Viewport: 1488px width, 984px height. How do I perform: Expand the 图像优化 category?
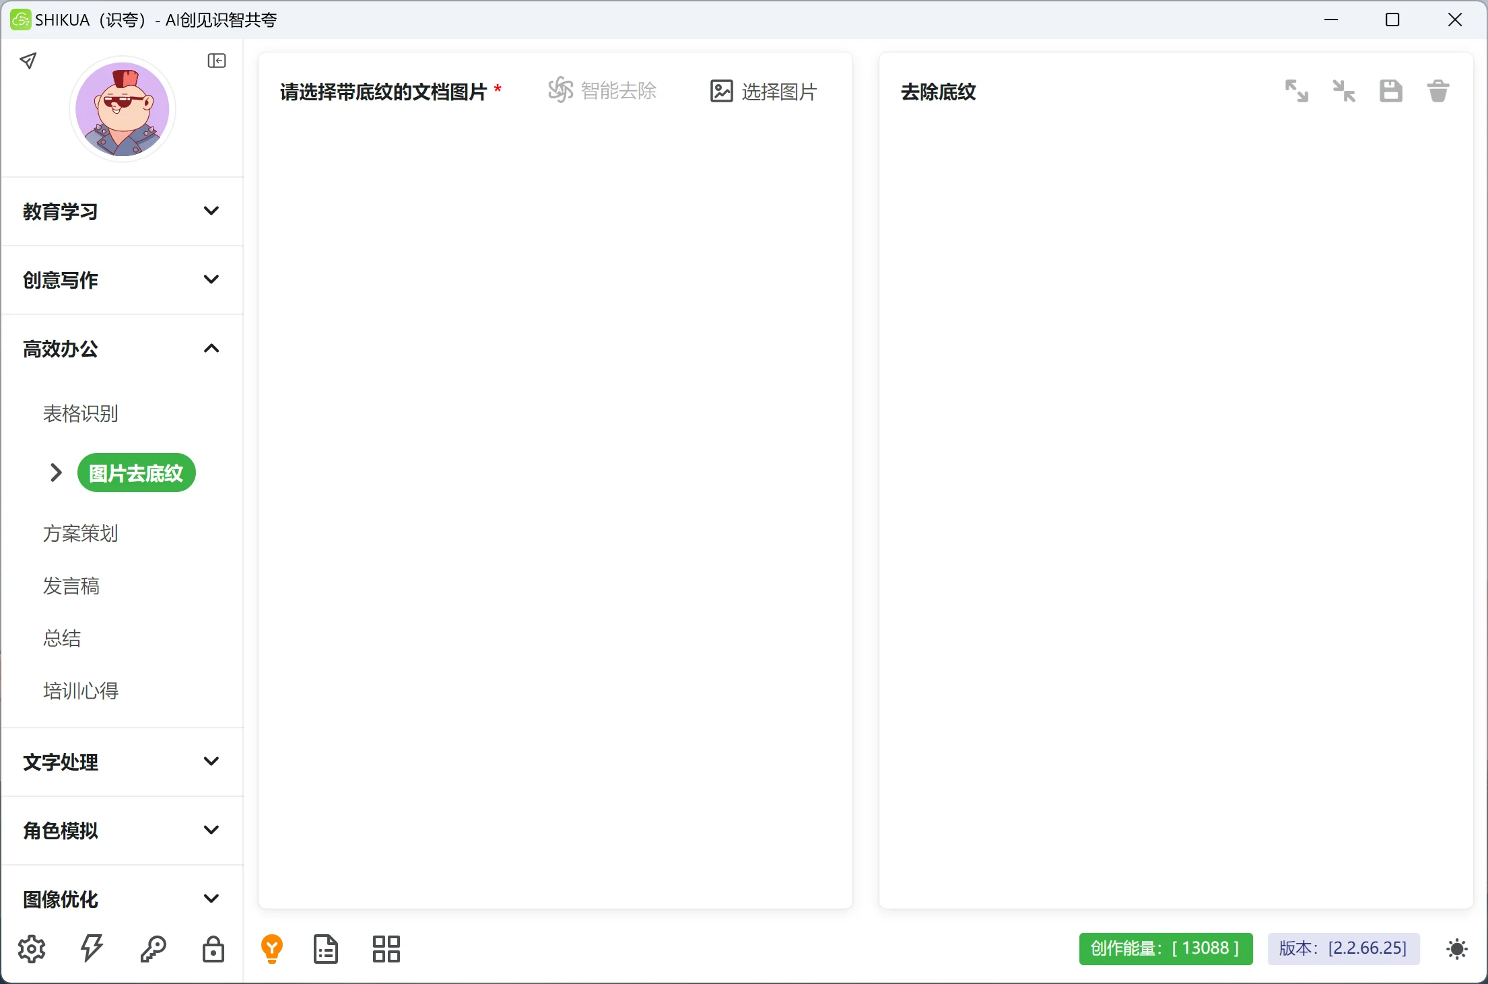tap(122, 899)
